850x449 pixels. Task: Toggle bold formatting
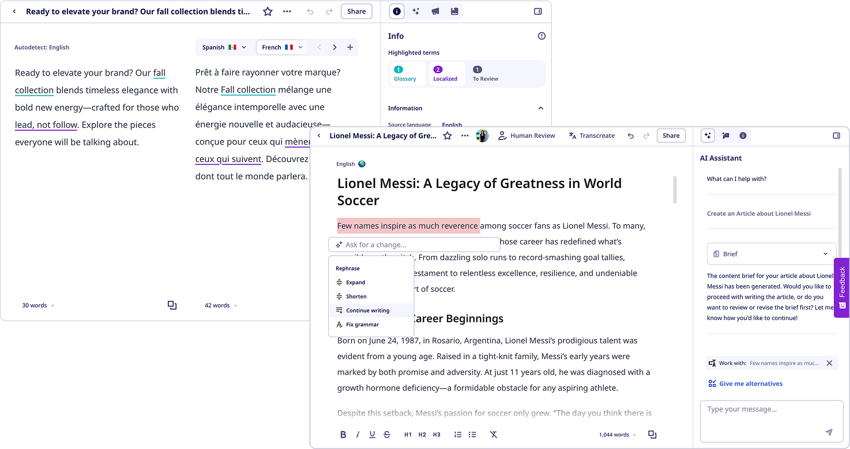click(343, 435)
